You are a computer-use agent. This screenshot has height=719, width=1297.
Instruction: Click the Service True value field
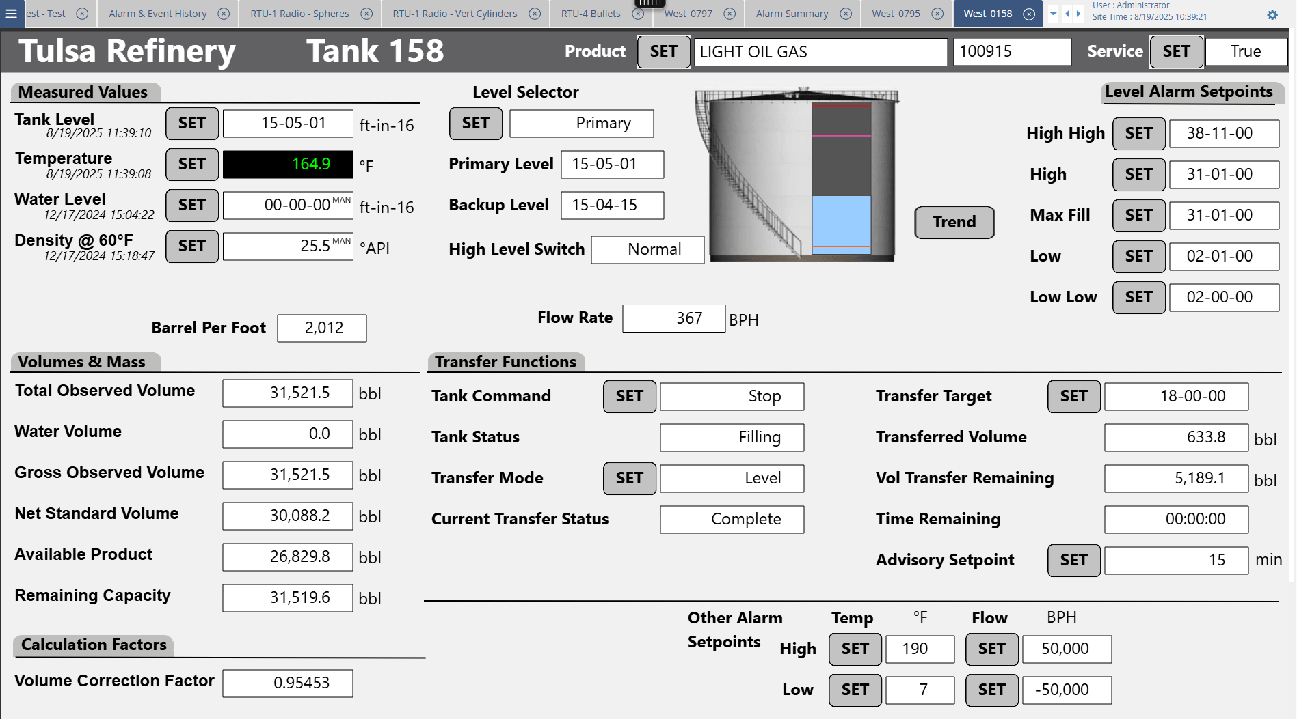click(1246, 52)
